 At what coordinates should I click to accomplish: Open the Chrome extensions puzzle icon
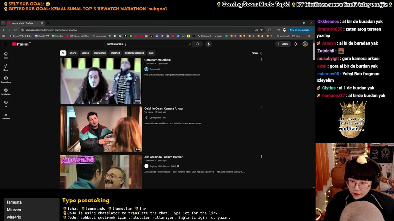[x=270, y=30]
